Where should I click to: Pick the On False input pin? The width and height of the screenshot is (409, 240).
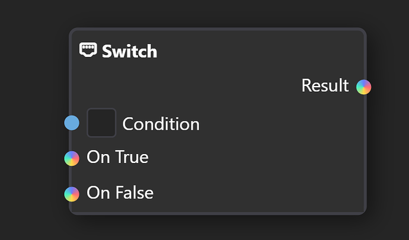pyautogui.click(x=72, y=194)
